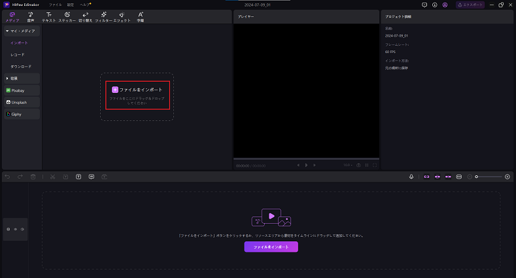Open the ステッカー stickers tab
The image size is (516, 278).
click(67, 17)
